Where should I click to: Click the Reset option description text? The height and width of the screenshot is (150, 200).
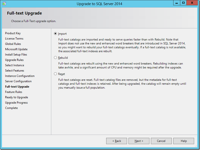[x=122, y=84]
